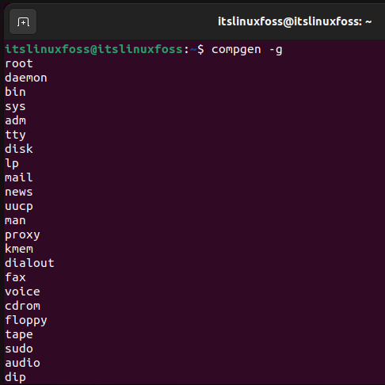
Task: Select the daemon group entry
Action: (26, 78)
